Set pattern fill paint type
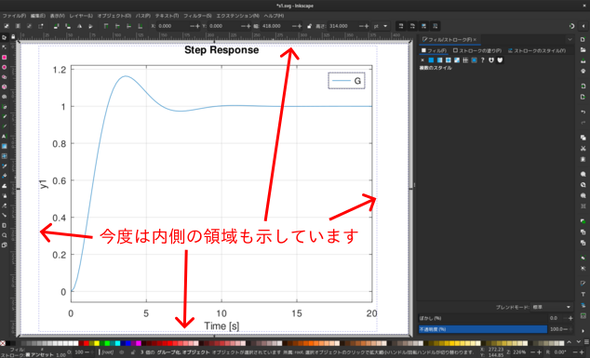Viewport: 590px width, 358px height. pyautogui.click(x=465, y=60)
